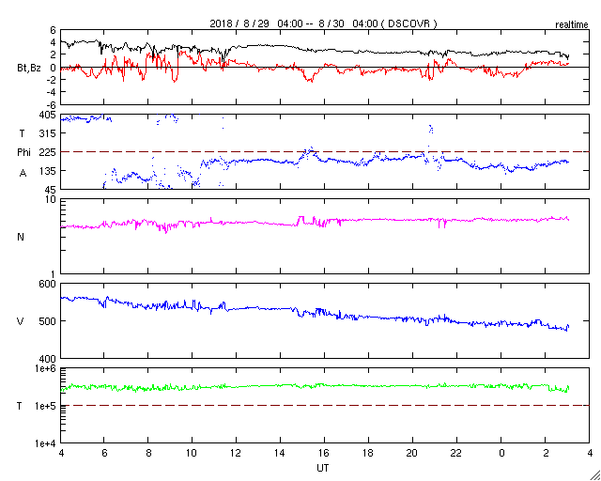
Task: Click the 'T' label beside 1e+5
Action: (20, 406)
